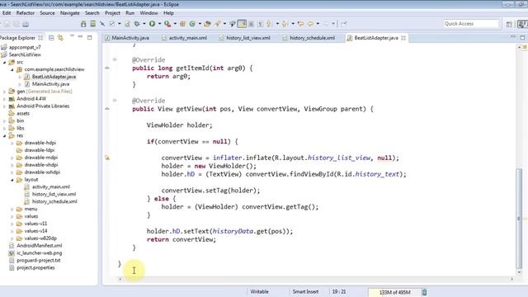Click the lint check checkbox icon in toolbar
The height and width of the screenshot is (297, 528).
pos(112,24)
